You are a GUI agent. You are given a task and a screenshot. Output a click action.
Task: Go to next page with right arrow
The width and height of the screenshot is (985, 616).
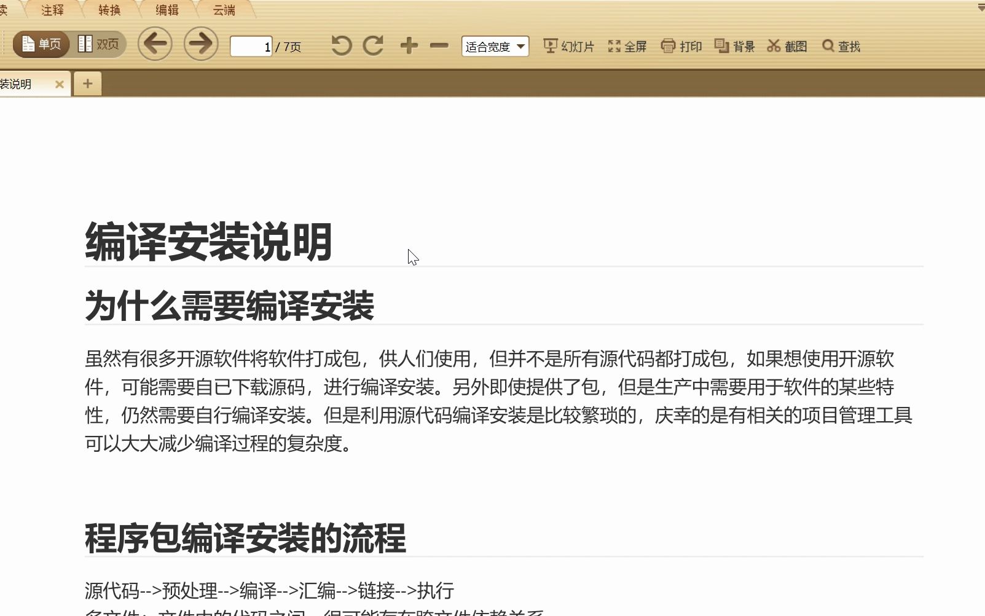coord(201,44)
